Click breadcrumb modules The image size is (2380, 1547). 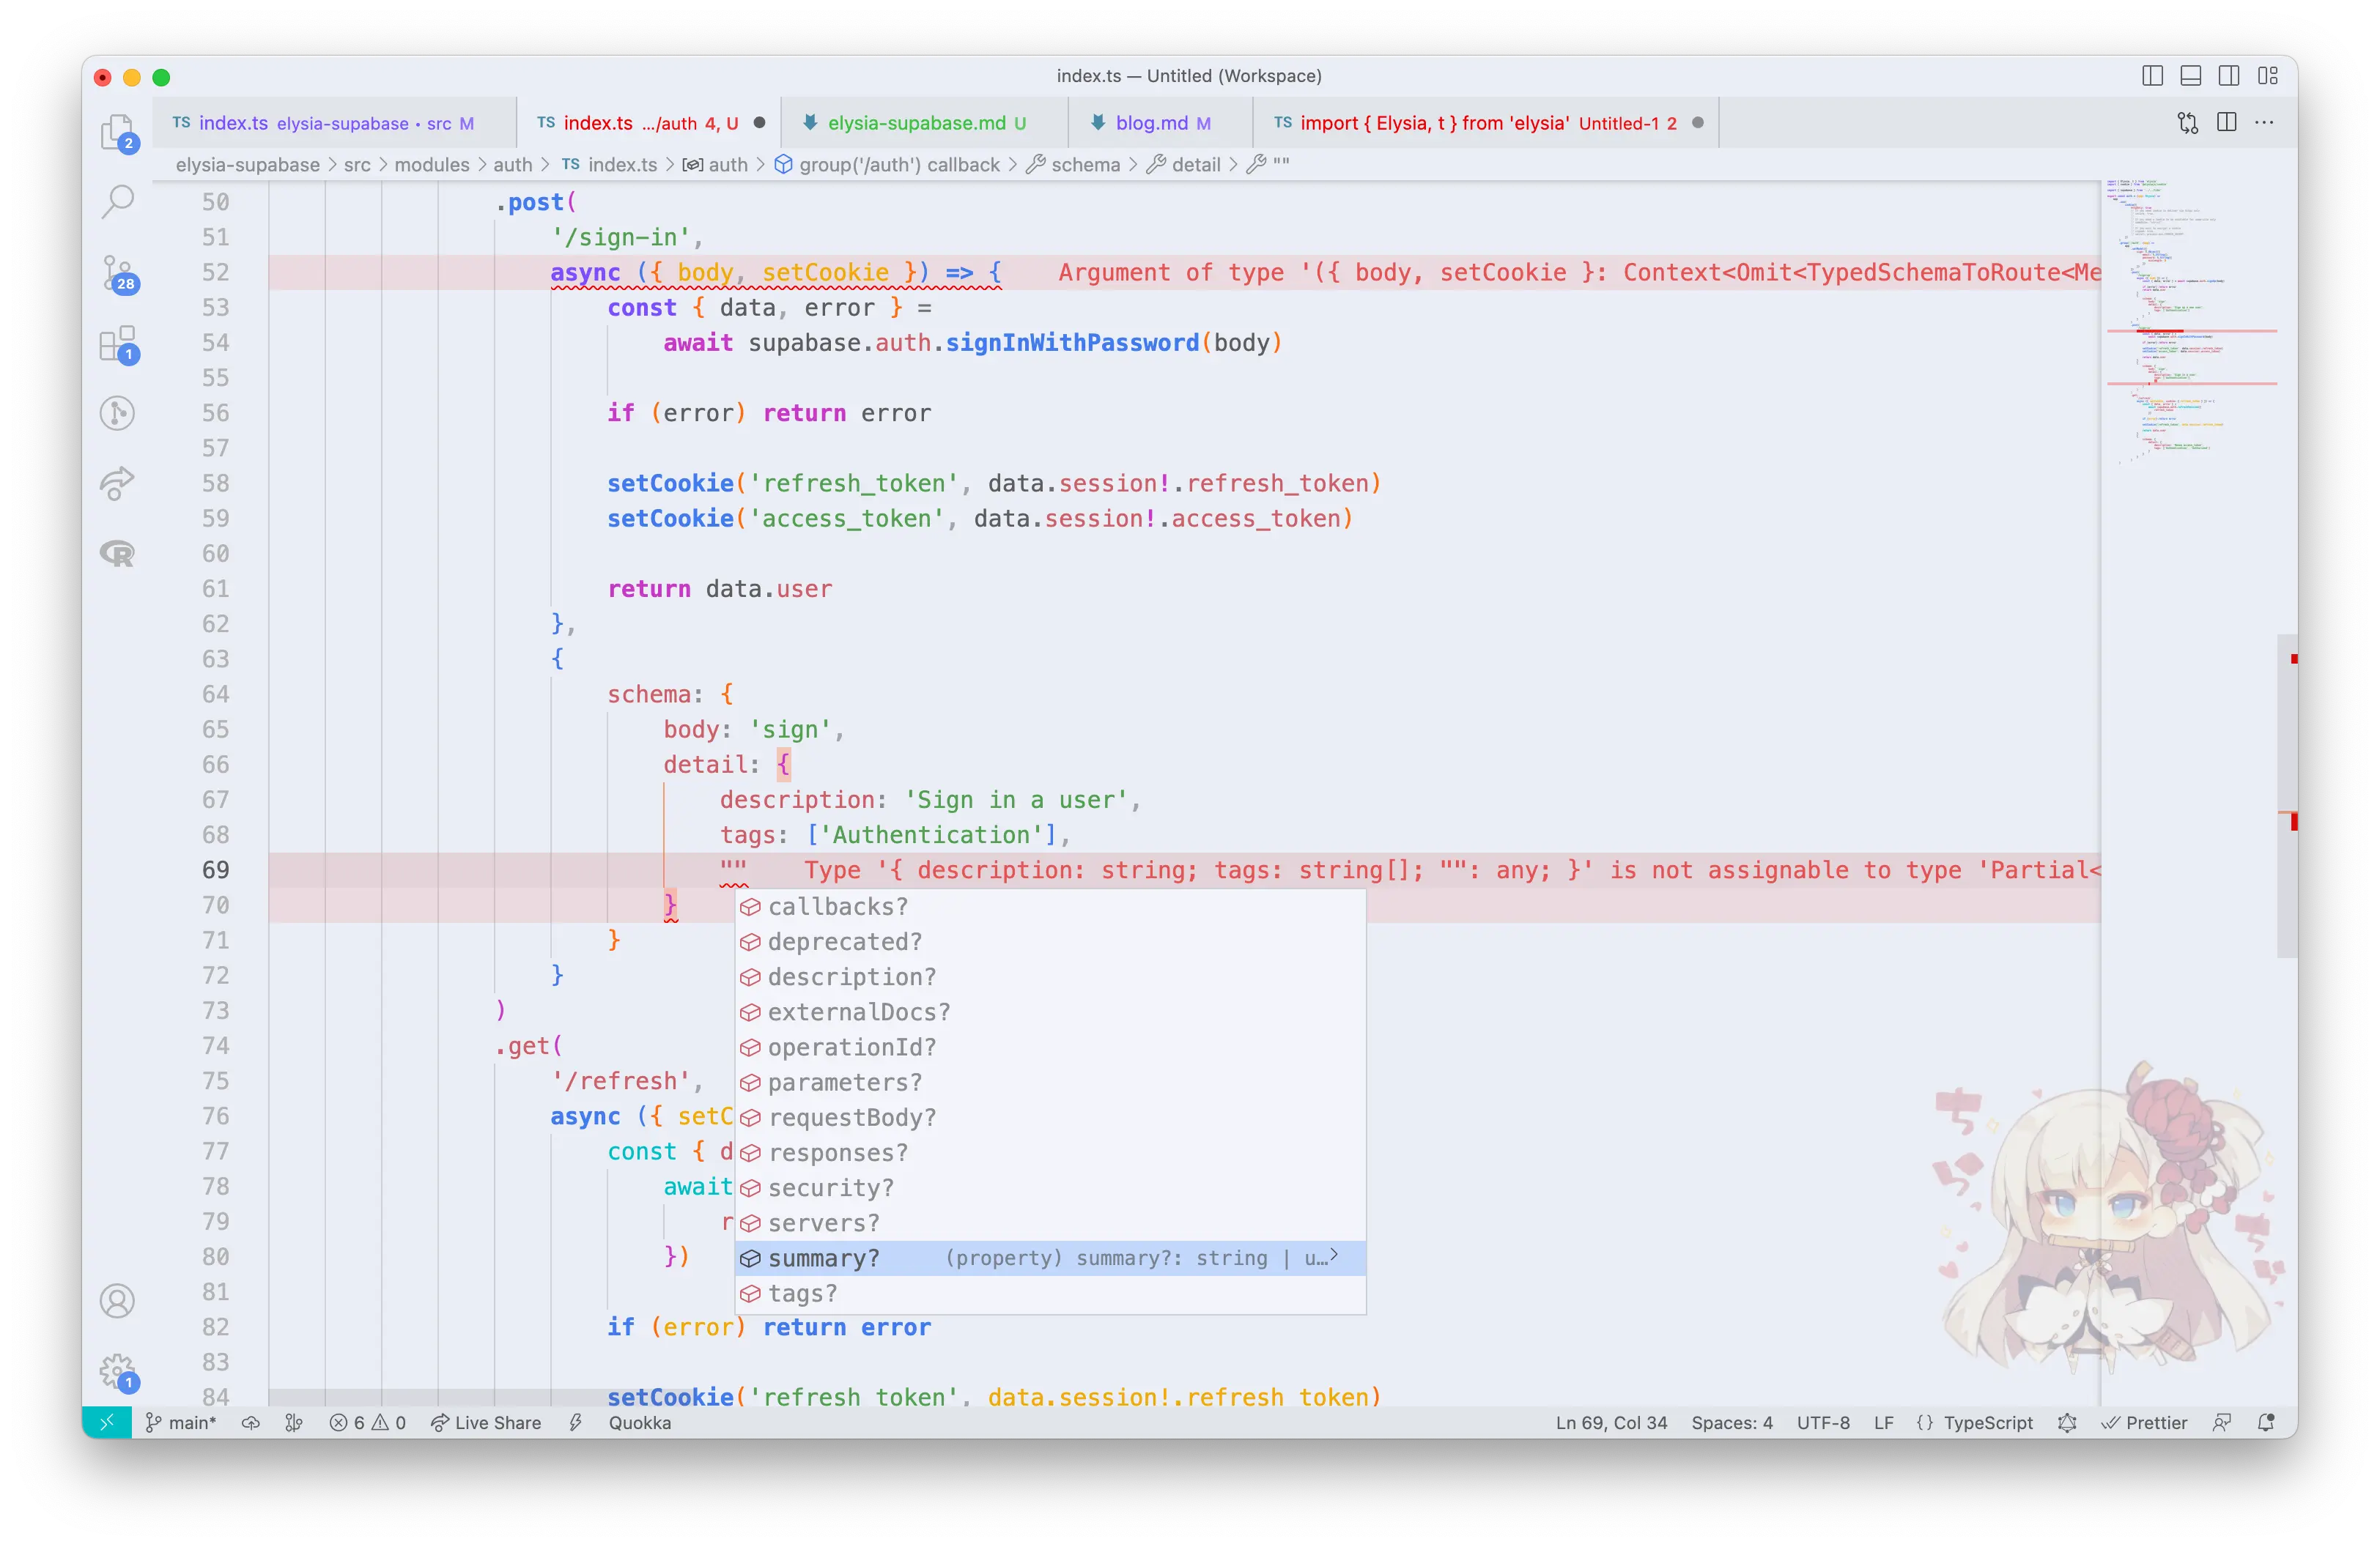(432, 165)
